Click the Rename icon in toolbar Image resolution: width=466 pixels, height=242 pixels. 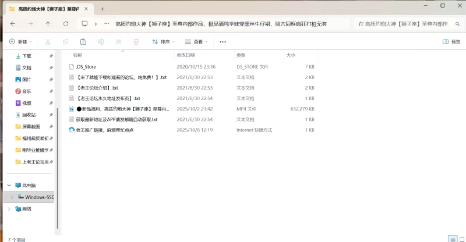click(101, 42)
